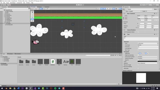Open the object picker for the Font field
This screenshot has height=90, width=160.
point(158,43)
